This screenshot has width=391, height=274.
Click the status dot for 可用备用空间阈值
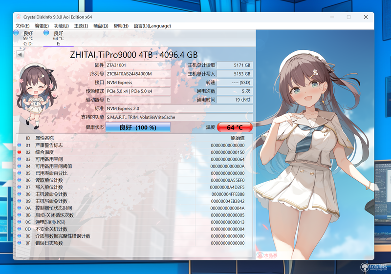tap(19, 166)
